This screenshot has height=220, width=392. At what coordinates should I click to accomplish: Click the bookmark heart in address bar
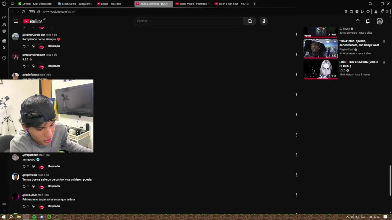[x=368, y=12]
